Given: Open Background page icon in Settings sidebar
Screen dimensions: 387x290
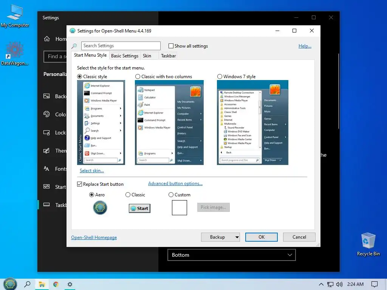Looking at the screenshot, I should [46, 96].
